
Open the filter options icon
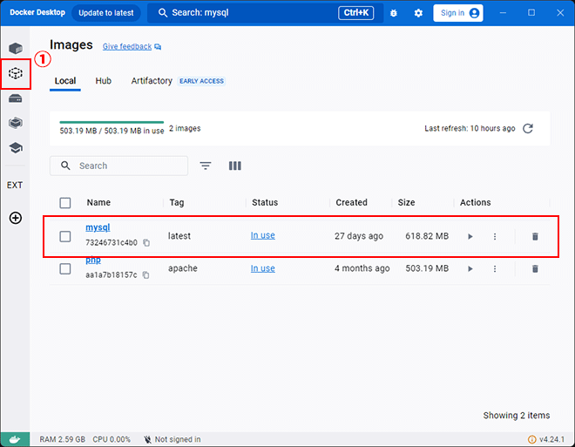[x=206, y=166]
